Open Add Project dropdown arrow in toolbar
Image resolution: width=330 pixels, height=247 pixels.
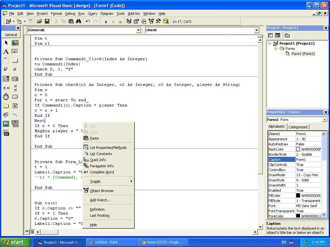[x=14, y=22]
